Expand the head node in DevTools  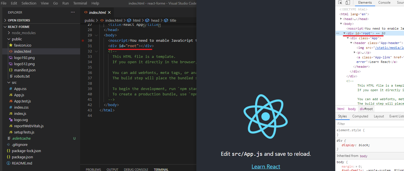click(341, 19)
